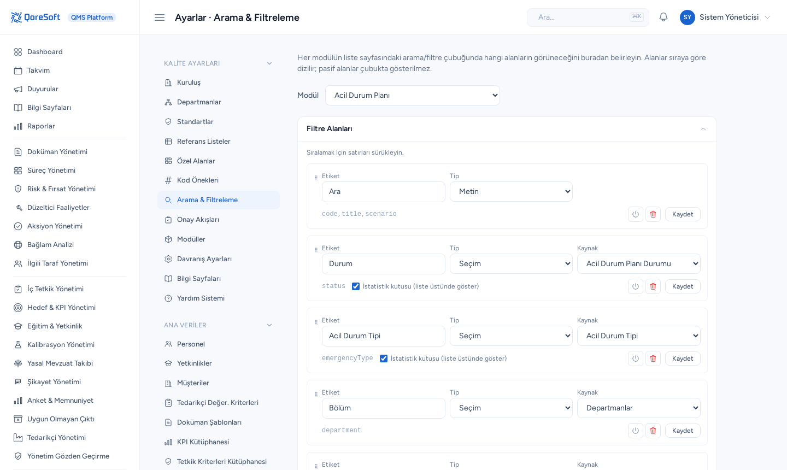Collapse the ANA VERİLER section
The image size is (787, 470).
point(269,325)
